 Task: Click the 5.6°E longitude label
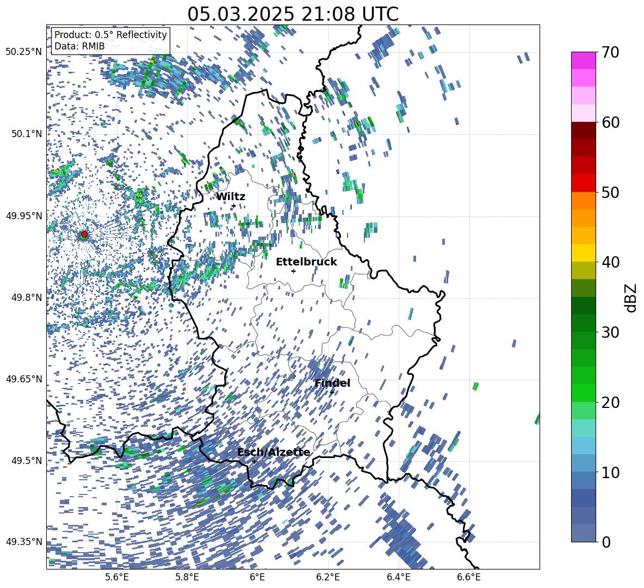point(117,577)
